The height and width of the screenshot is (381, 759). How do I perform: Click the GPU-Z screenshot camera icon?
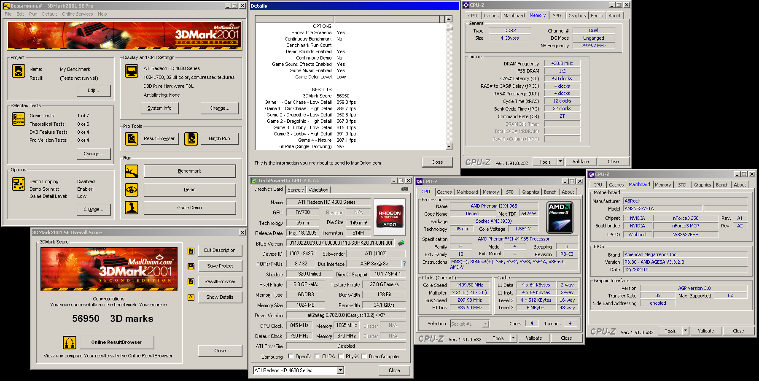[405, 189]
